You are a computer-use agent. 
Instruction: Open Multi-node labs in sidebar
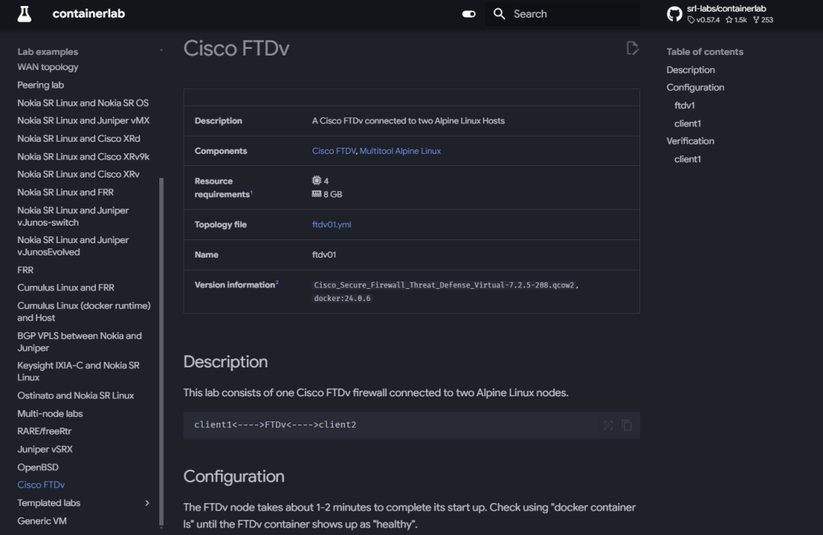click(x=50, y=414)
